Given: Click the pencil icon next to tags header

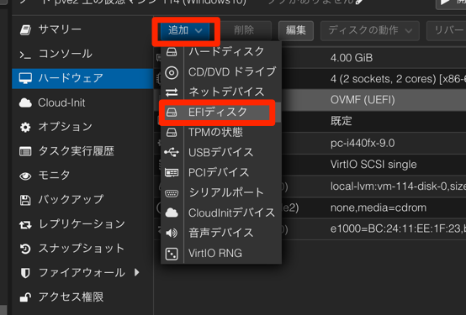Looking at the screenshot, I should 359,2.
